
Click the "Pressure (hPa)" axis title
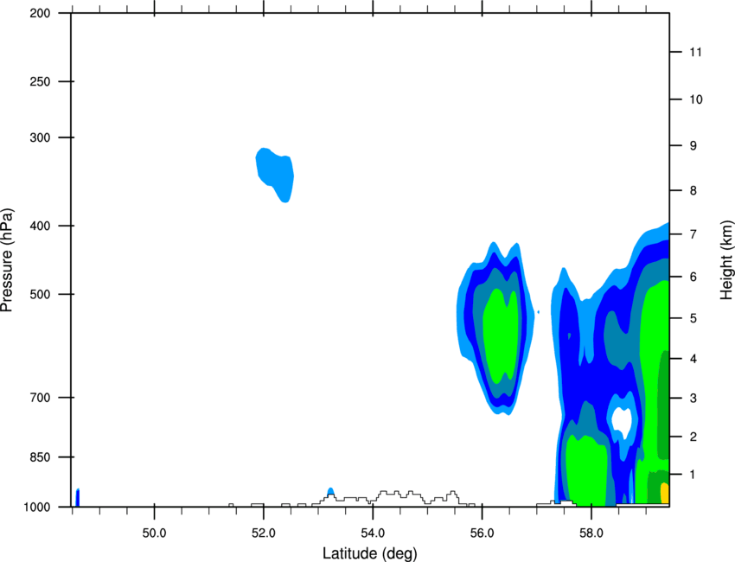click(7, 260)
